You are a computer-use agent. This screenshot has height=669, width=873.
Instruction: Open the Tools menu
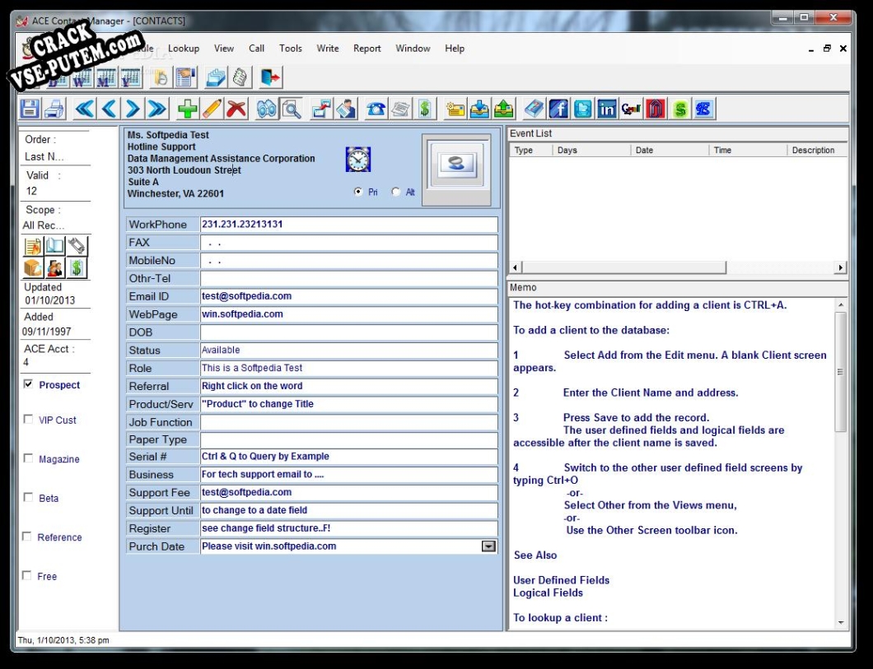coord(291,49)
